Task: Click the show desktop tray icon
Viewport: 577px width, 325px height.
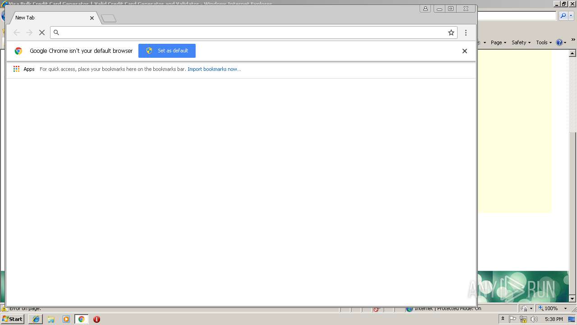Action: coord(572,319)
